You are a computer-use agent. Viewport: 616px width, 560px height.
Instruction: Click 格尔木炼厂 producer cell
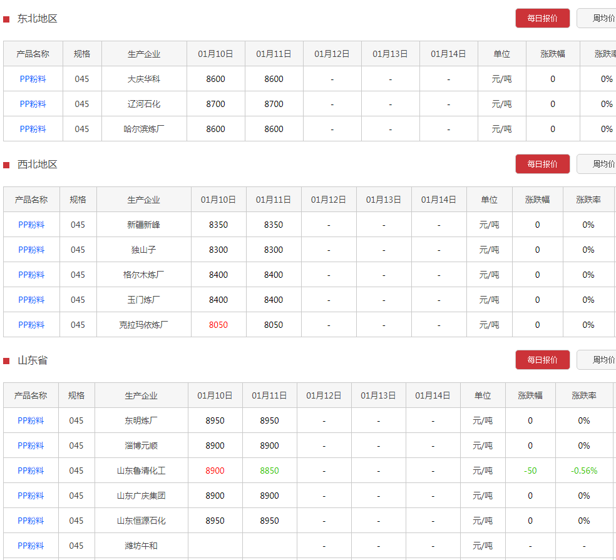(x=144, y=275)
